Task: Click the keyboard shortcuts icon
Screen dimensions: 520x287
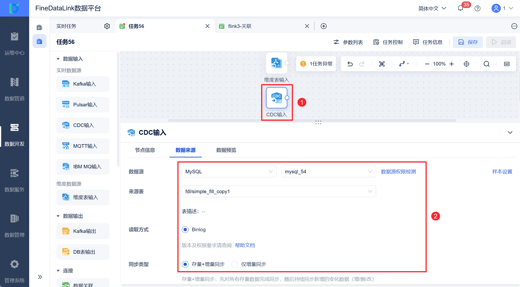Action: click(507, 64)
